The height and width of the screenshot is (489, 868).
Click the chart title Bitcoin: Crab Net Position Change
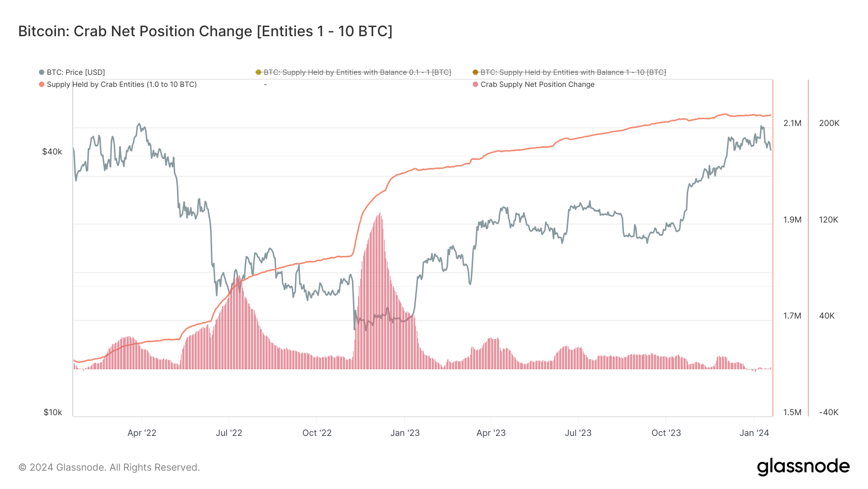205,31
